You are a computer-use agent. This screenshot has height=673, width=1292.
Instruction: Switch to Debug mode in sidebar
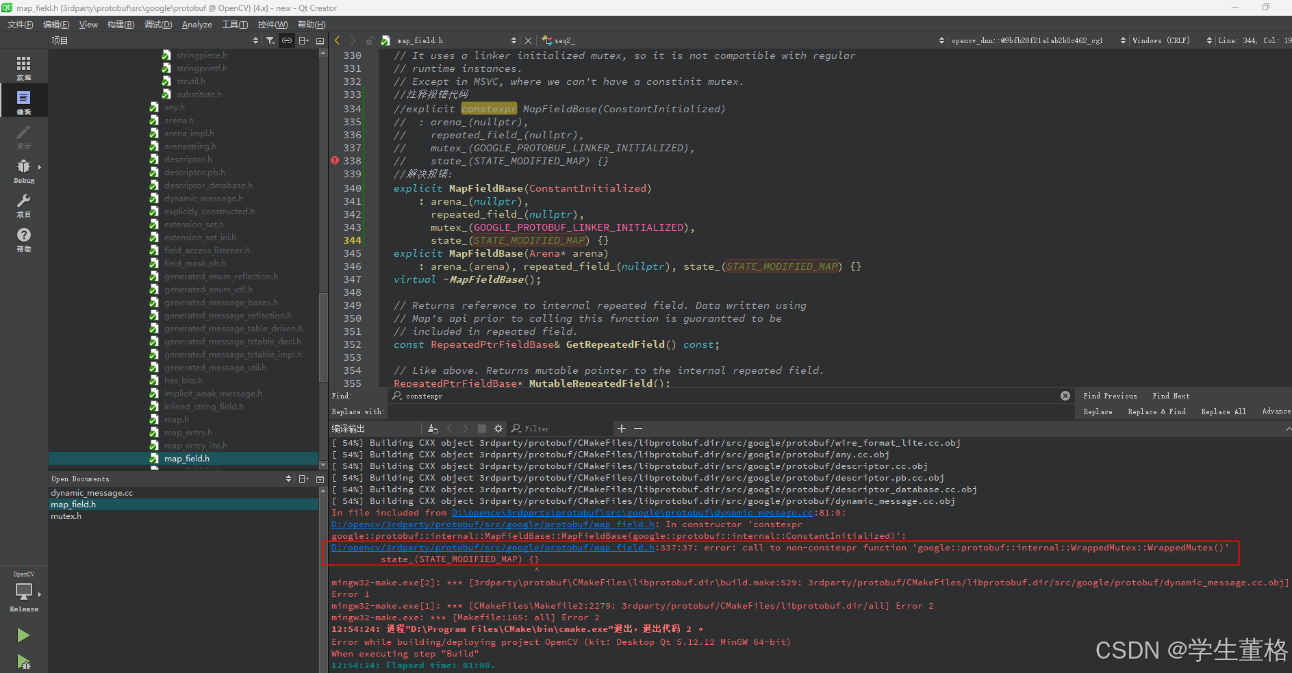tap(23, 170)
